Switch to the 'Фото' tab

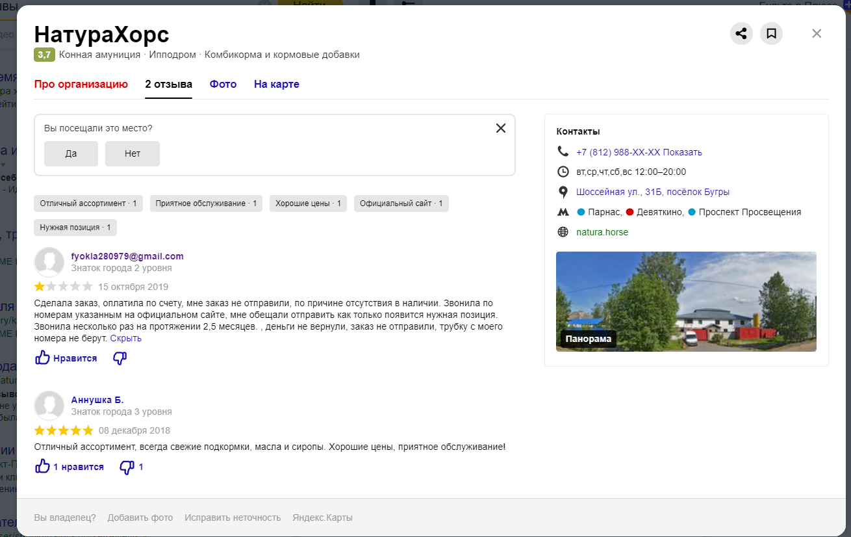(x=223, y=85)
